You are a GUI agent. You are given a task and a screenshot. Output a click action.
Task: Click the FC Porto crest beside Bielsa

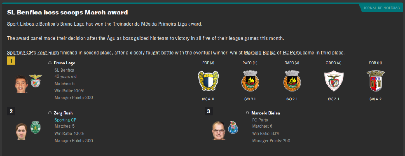coord(233,128)
